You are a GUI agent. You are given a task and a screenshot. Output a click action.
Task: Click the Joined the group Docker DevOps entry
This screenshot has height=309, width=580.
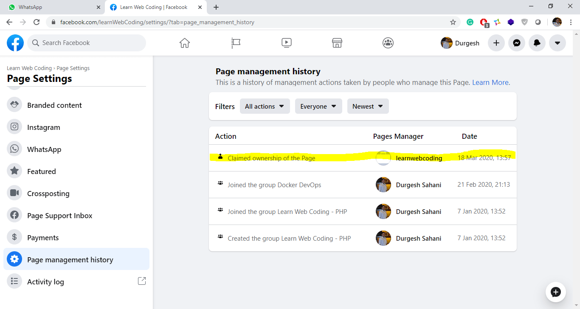click(x=274, y=185)
